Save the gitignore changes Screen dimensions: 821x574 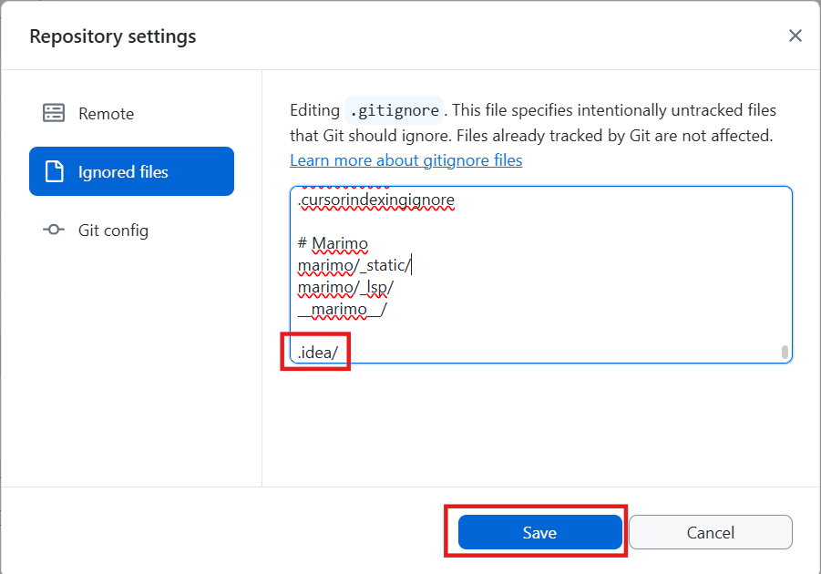point(539,532)
